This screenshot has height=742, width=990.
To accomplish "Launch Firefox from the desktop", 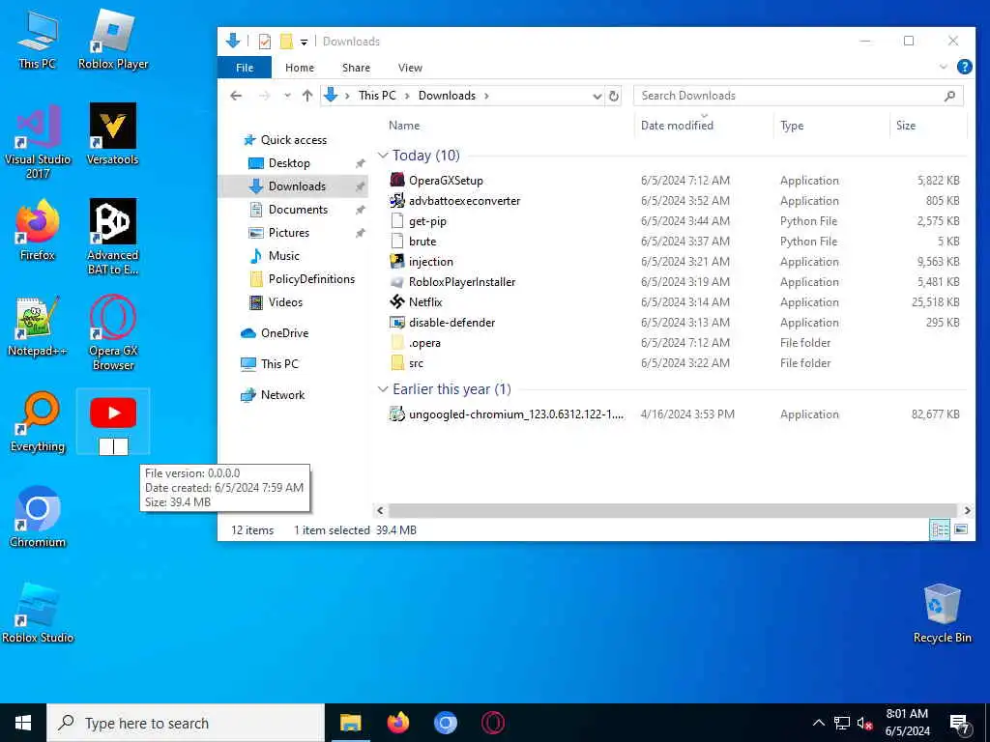I will pyautogui.click(x=38, y=230).
